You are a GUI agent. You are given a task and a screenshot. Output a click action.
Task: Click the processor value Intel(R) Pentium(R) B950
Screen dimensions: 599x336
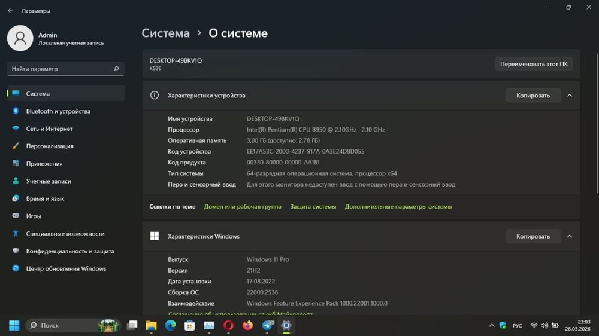(316, 130)
